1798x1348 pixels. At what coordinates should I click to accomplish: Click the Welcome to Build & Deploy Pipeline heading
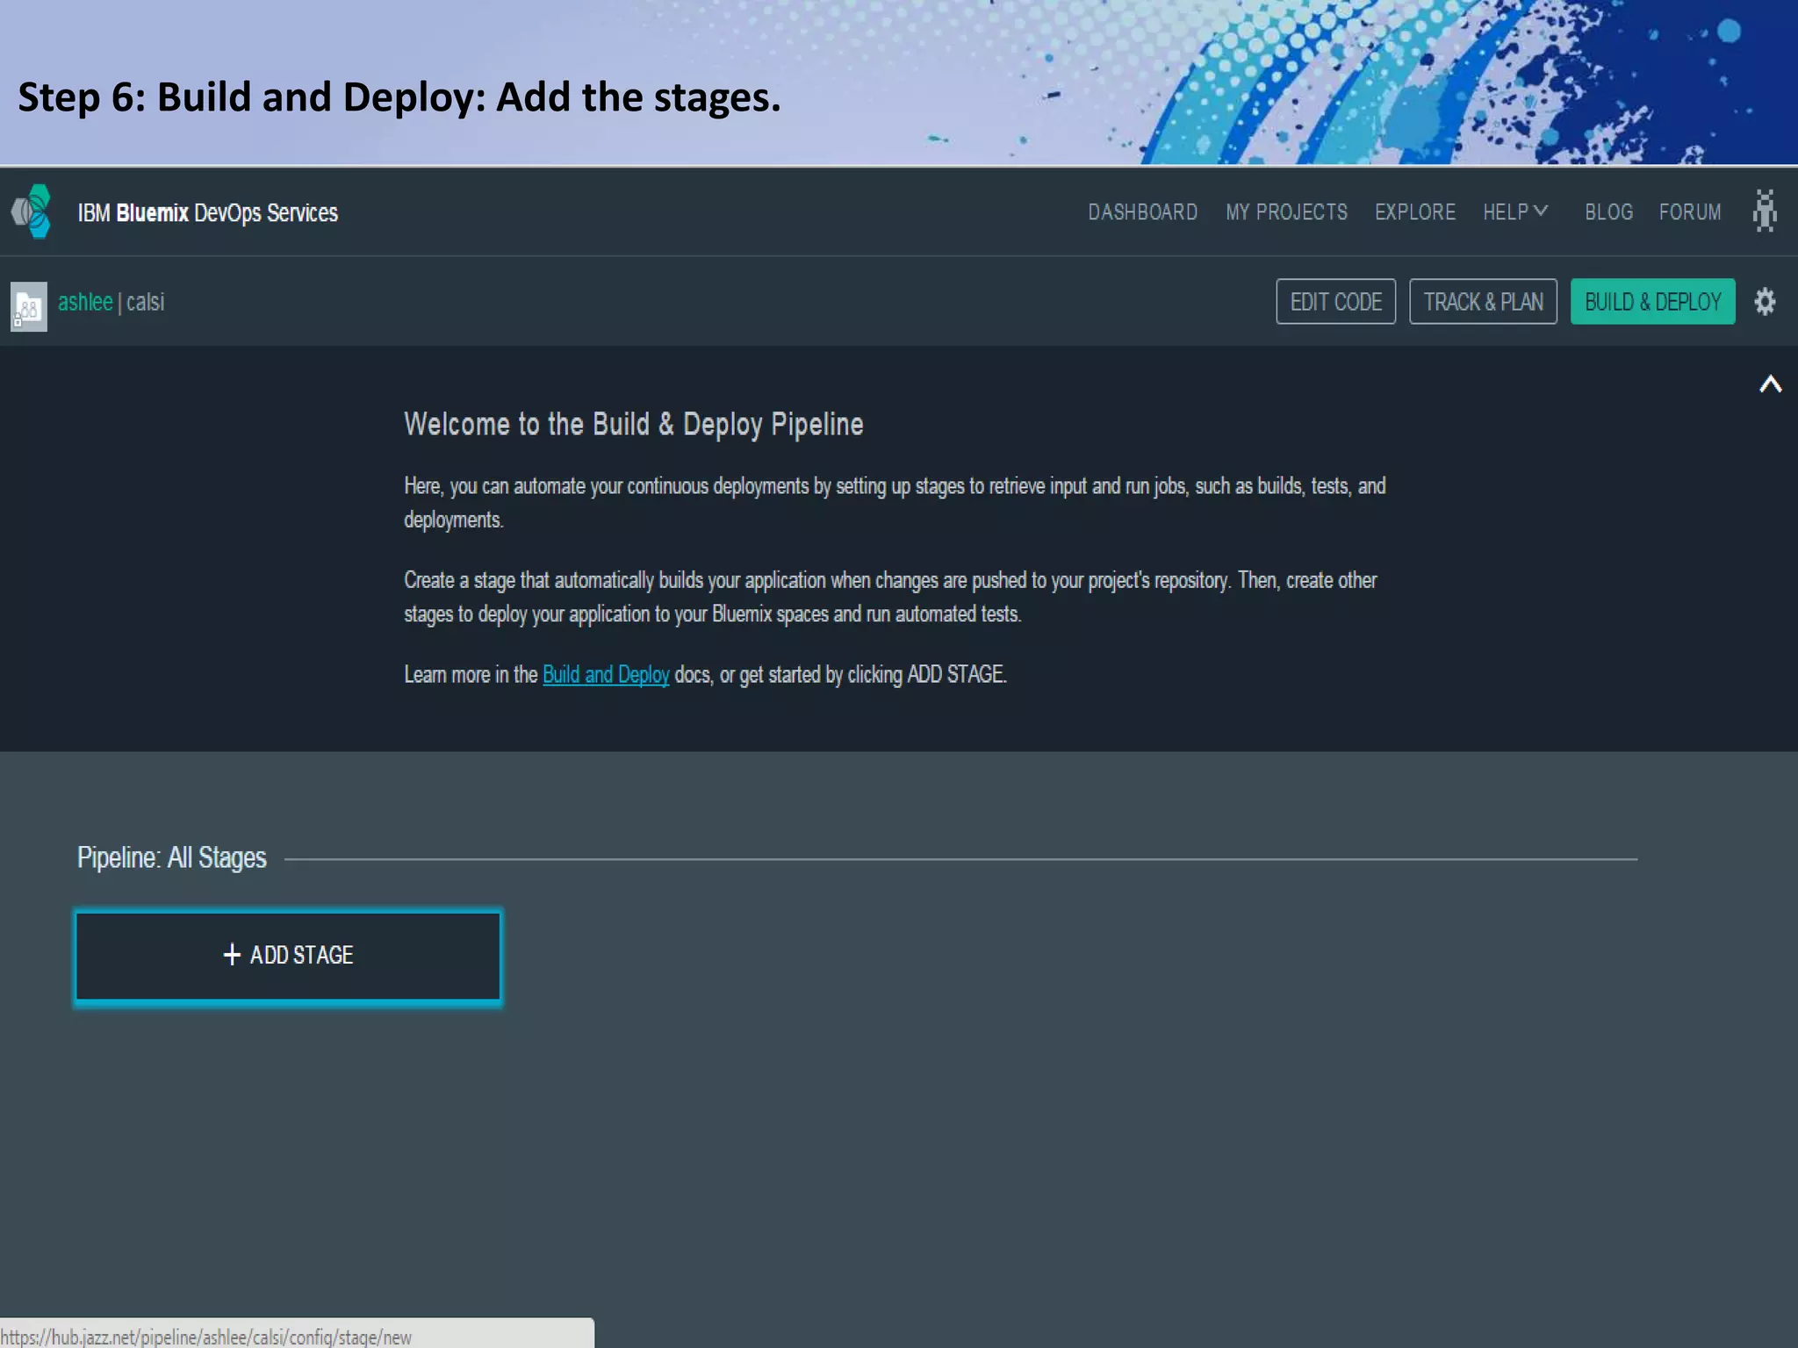[x=633, y=425]
